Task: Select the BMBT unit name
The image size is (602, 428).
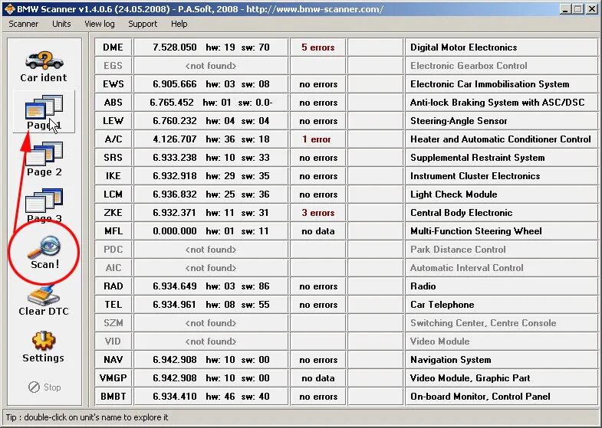Action: [x=113, y=397]
